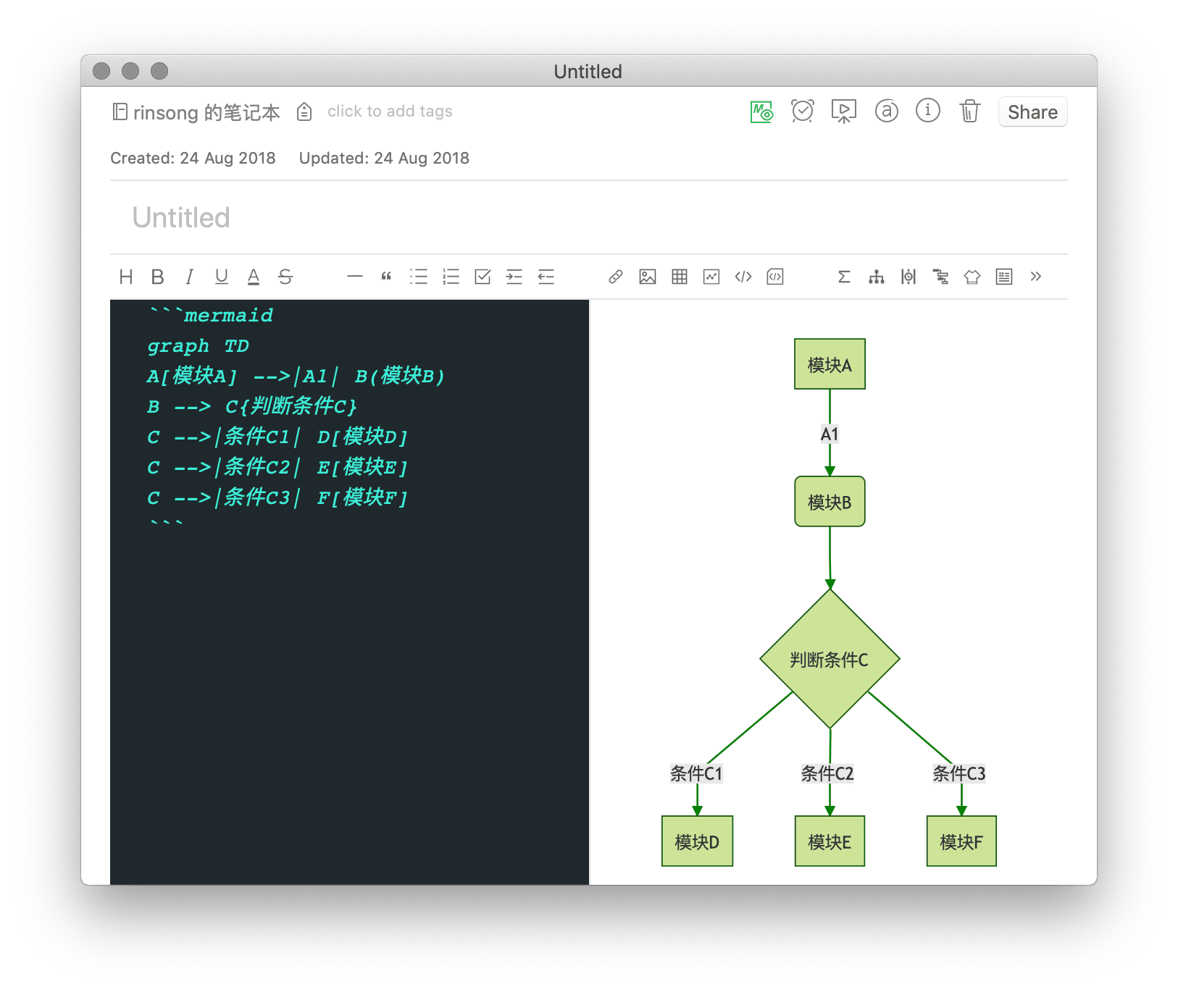Expand more toolbar options with the double chevron
1178x992 pixels.
1035,277
